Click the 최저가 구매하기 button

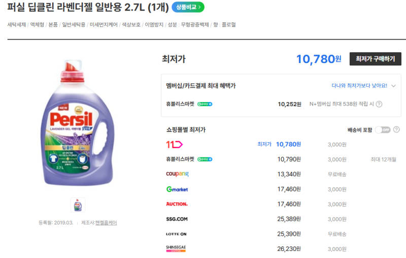pyautogui.click(x=375, y=59)
